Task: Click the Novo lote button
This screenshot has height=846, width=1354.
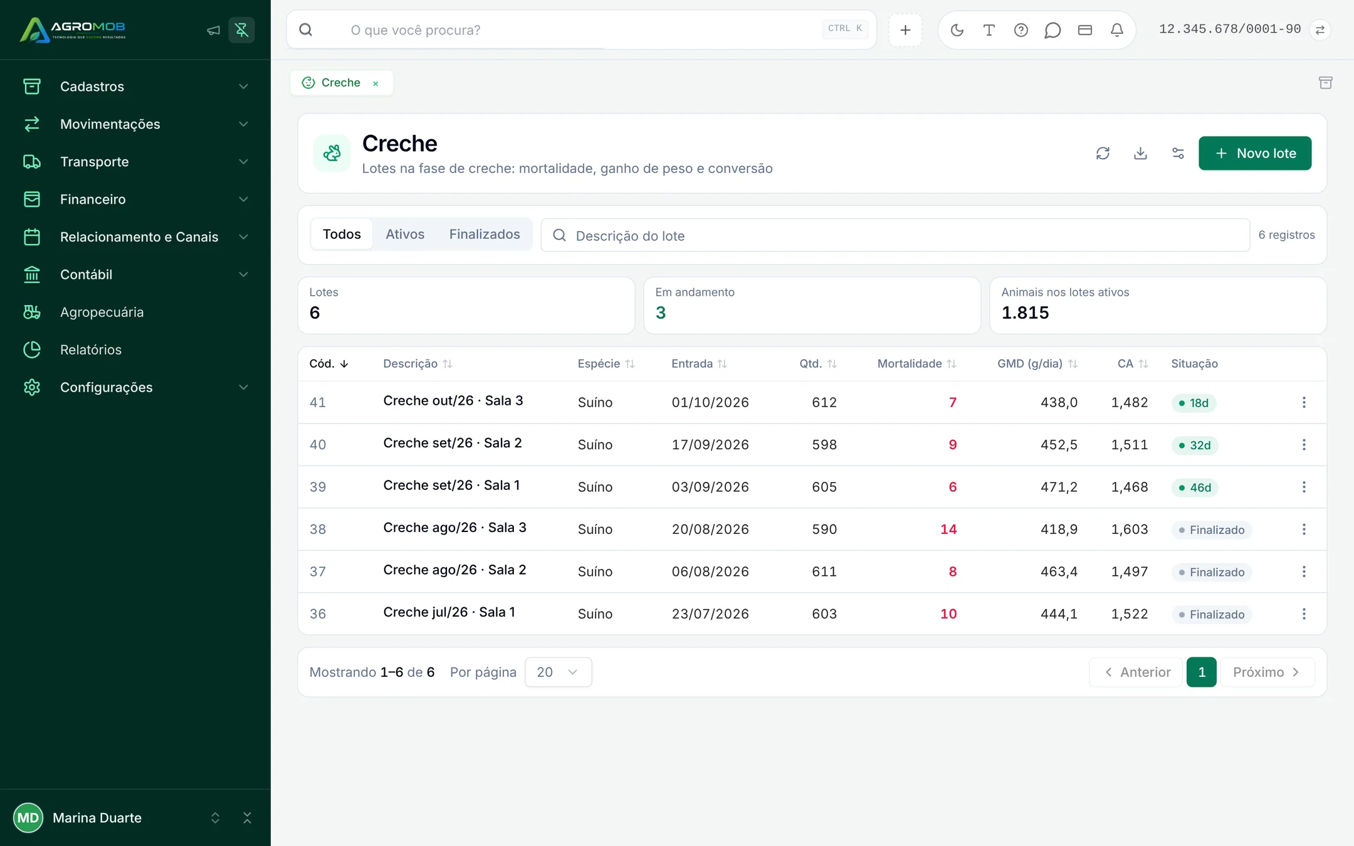Action: 1255,153
